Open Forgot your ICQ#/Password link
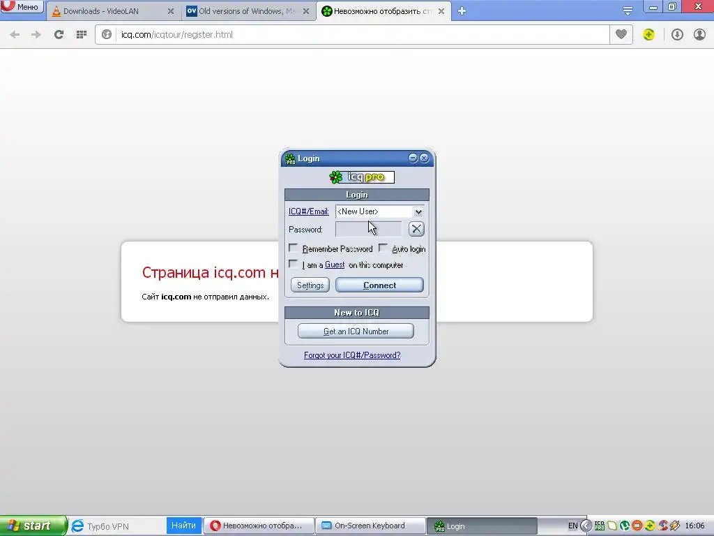714x536 pixels. pyautogui.click(x=352, y=355)
